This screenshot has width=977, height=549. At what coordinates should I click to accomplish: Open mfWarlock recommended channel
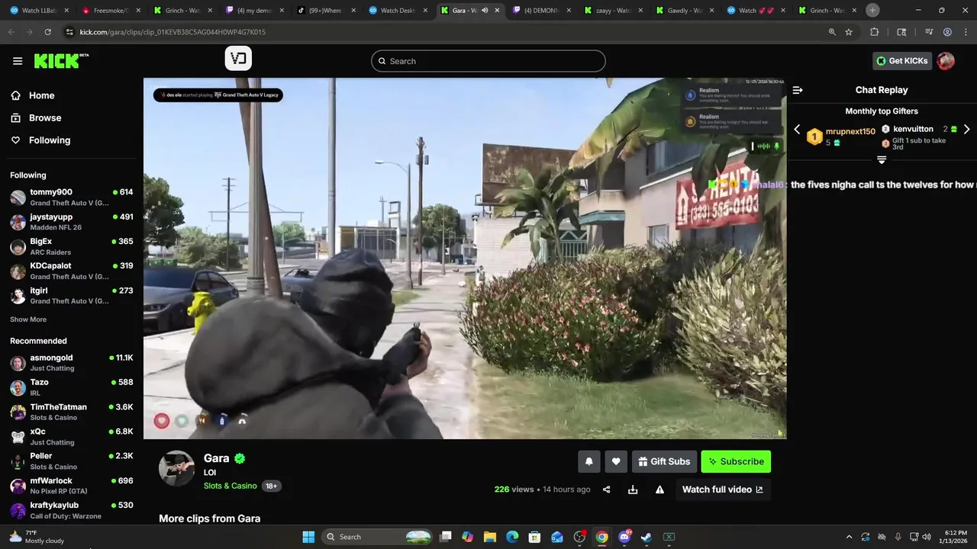[72, 486]
